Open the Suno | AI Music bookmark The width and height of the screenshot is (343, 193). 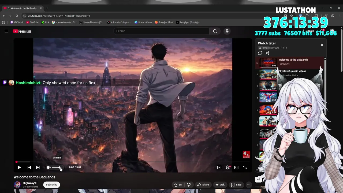tap(164, 22)
